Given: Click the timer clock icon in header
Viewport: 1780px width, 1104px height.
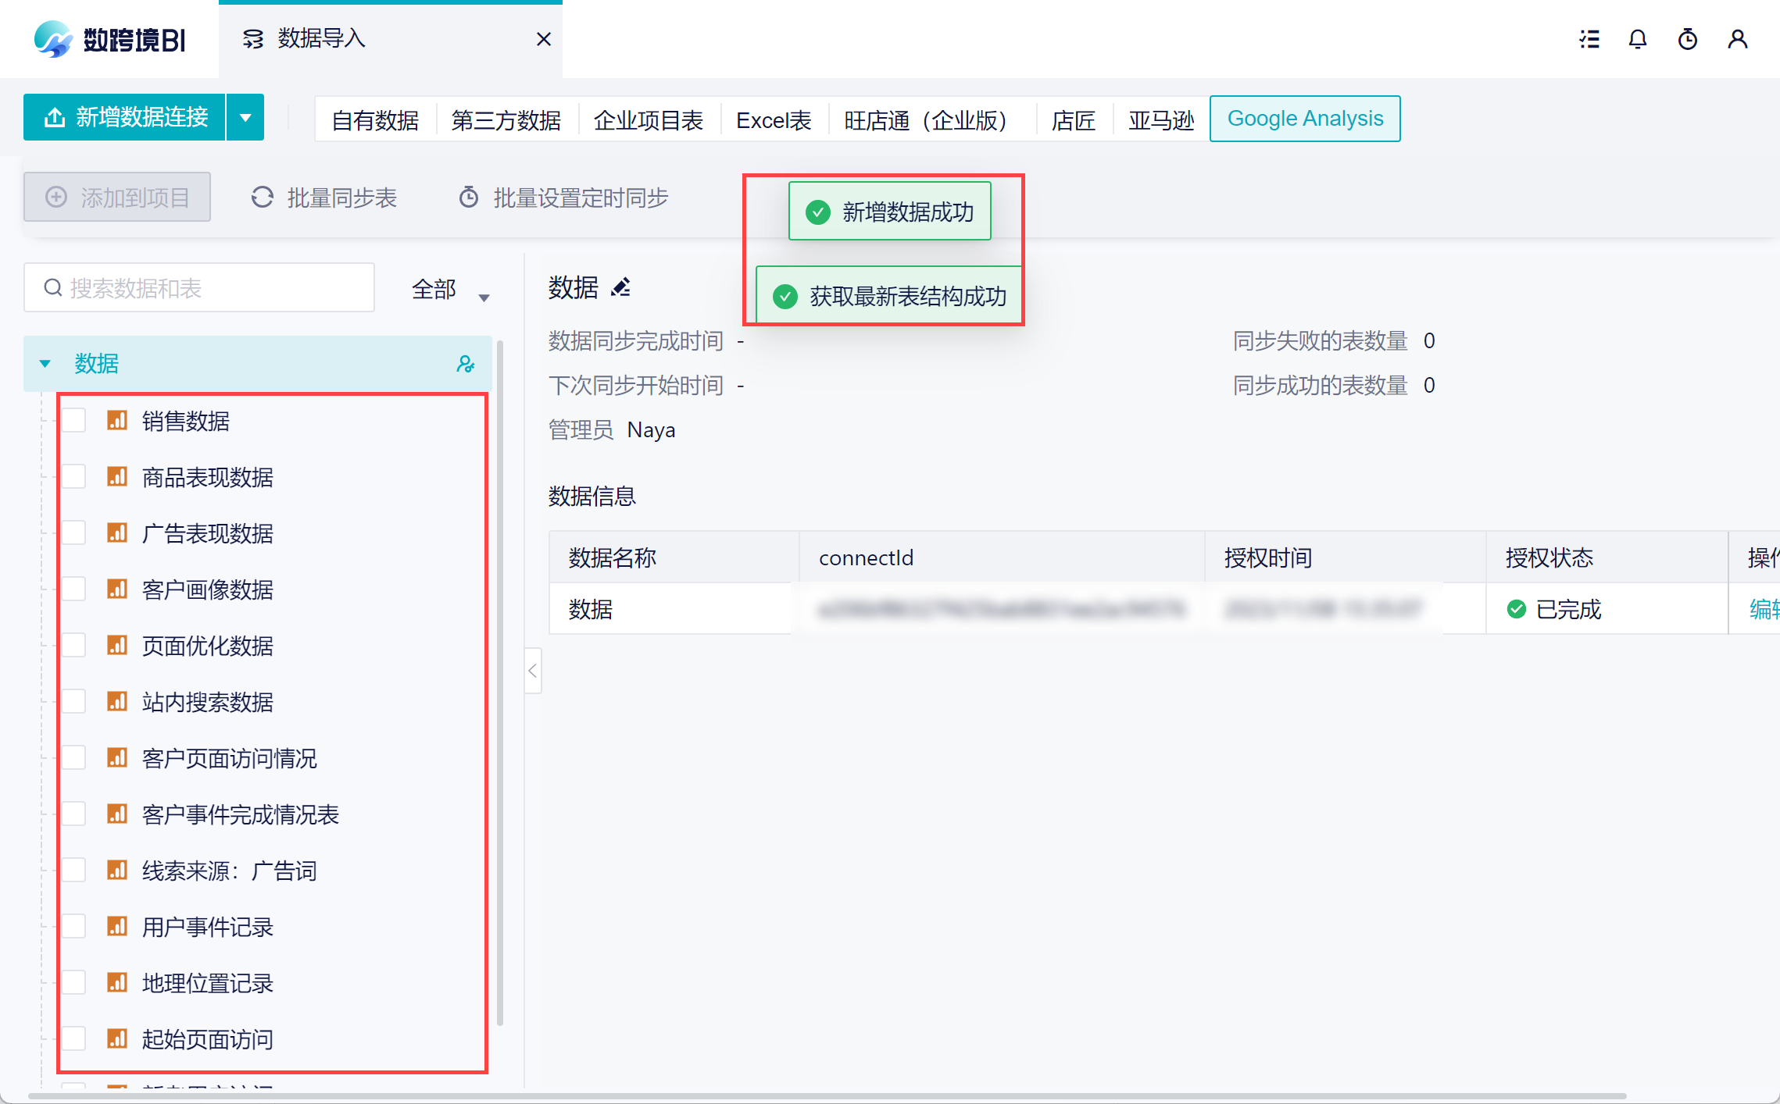Looking at the screenshot, I should (x=1688, y=39).
